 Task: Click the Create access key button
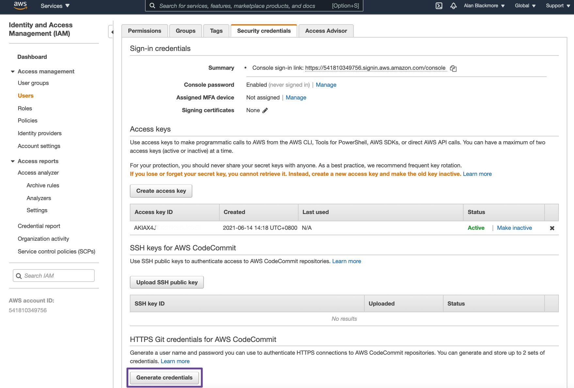point(161,191)
